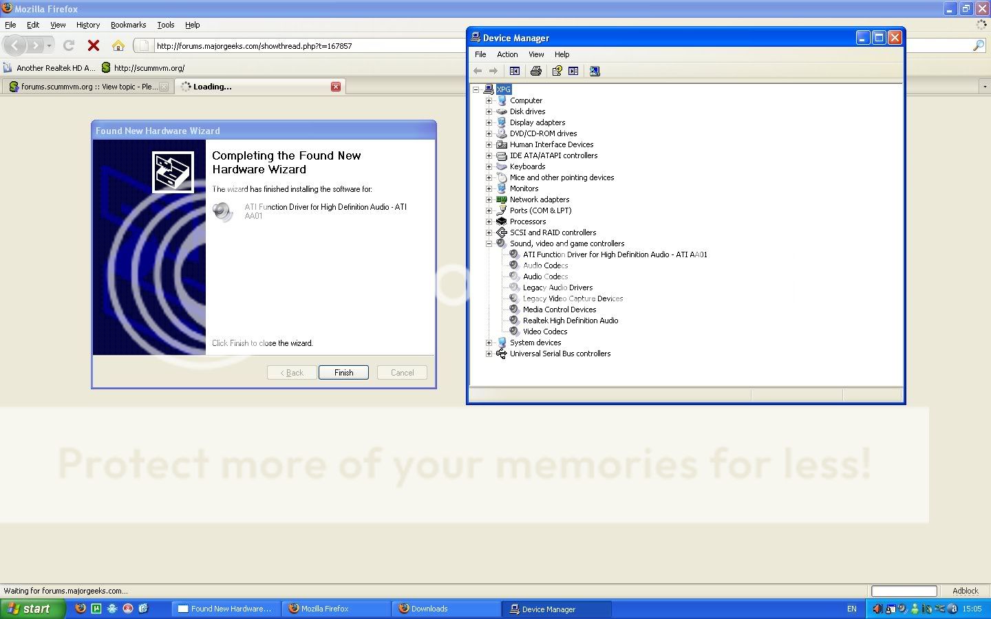Select Legacy Video Capture Devices

[x=573, y=298]
